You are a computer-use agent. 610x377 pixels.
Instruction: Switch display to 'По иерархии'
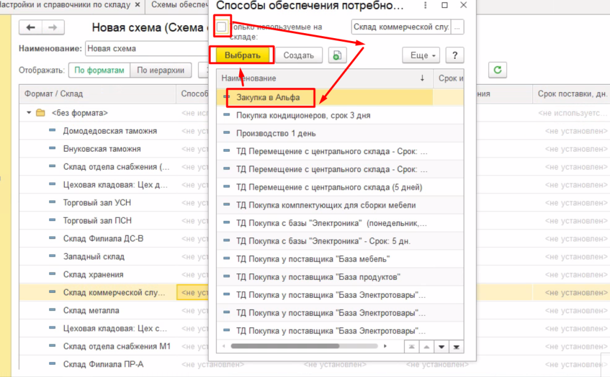click(160, 70)
